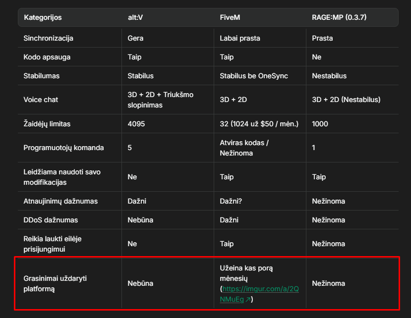Click the 'Stabilumas' row label
The image size is (411, 318).
tap(42, 76)
